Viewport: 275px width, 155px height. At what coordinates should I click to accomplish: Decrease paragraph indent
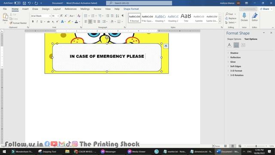(108, 16)
